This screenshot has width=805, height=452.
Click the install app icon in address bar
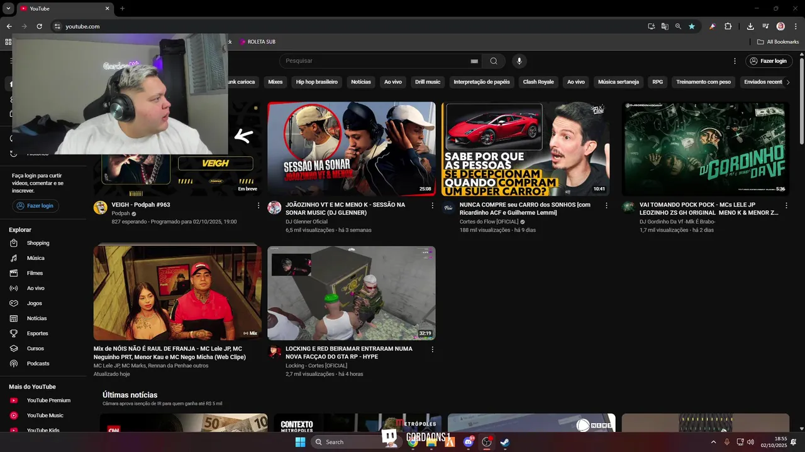(652, 26)
